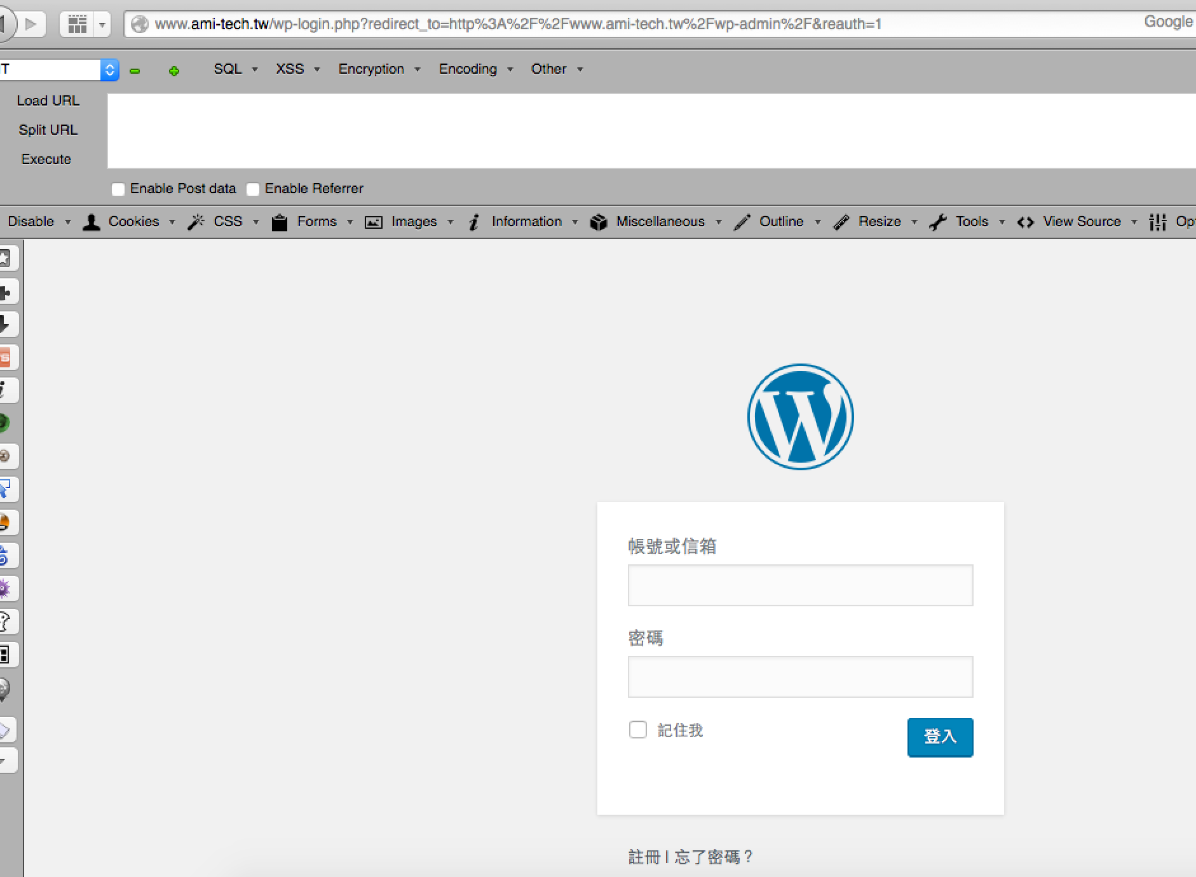Click the 帳號或信箱 label text
The image size is (1196, 877).
(x=672, y=547)
